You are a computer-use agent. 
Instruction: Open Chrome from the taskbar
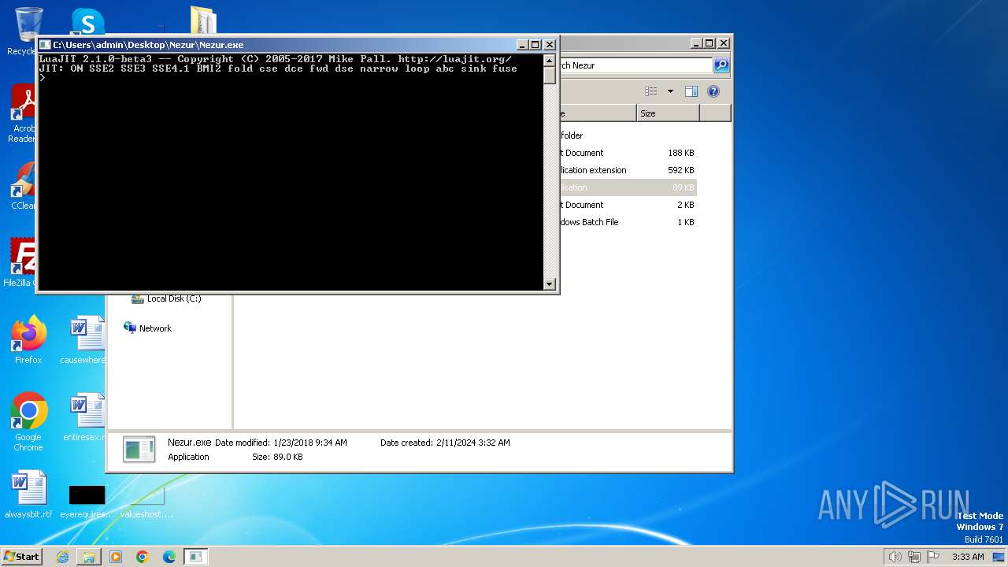coord(143,557)
